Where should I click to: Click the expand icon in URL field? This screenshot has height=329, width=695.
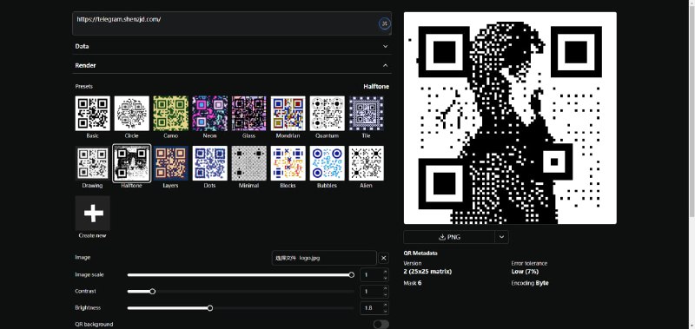384,23
